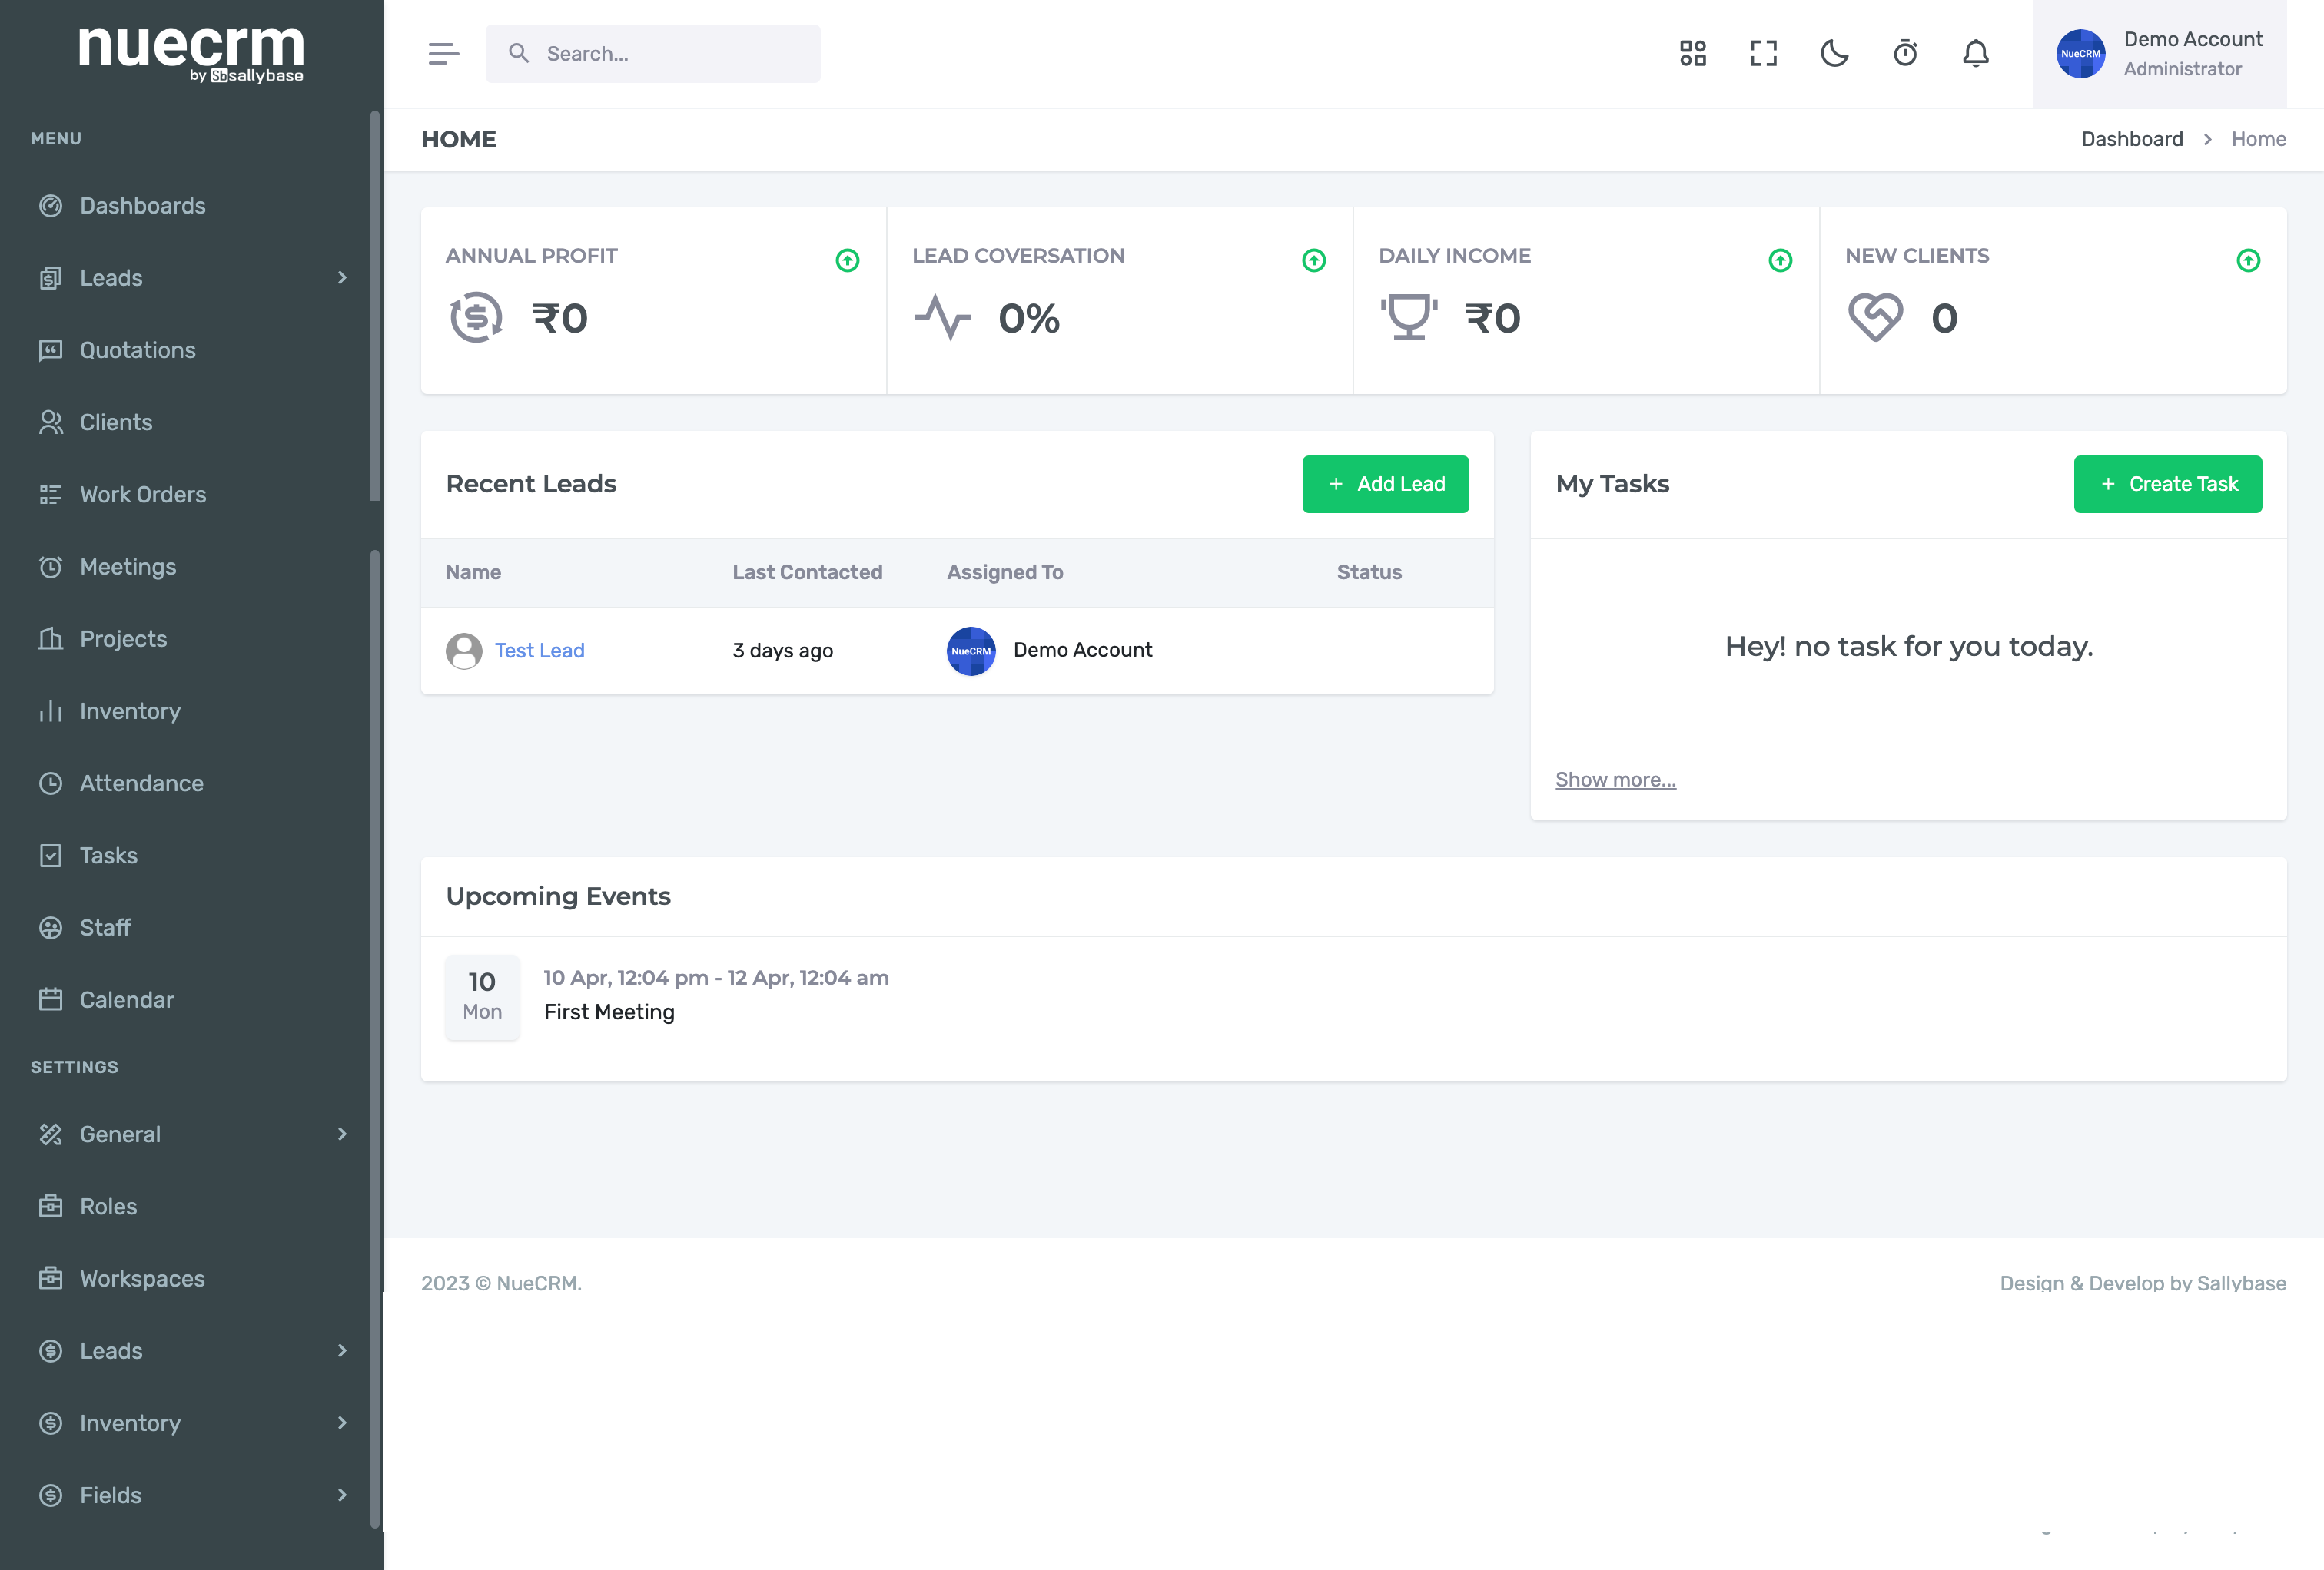Screen dimensions: 2324x1570
Task: Open the timer stopwatch icon
Action: (x=1905, y=54)
